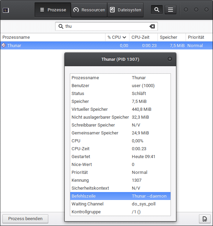Select the Thunar process row
Viewport: 213px width, 226px height.
[106, 45]
